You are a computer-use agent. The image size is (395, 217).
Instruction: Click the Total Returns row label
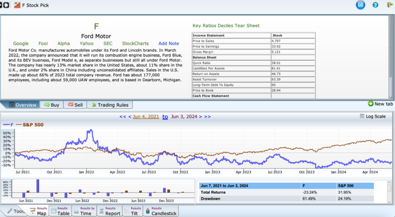pyautogui.click(x=213, y=192)
